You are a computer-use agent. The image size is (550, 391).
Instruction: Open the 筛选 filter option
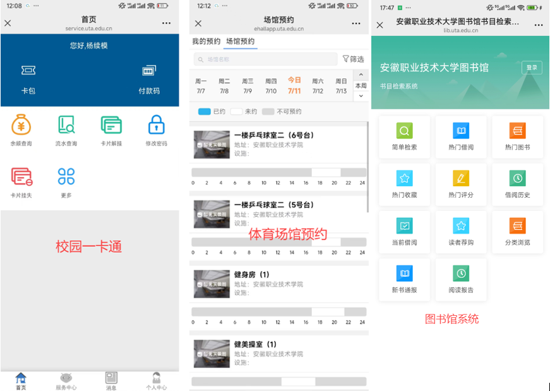tap(353, 59)
